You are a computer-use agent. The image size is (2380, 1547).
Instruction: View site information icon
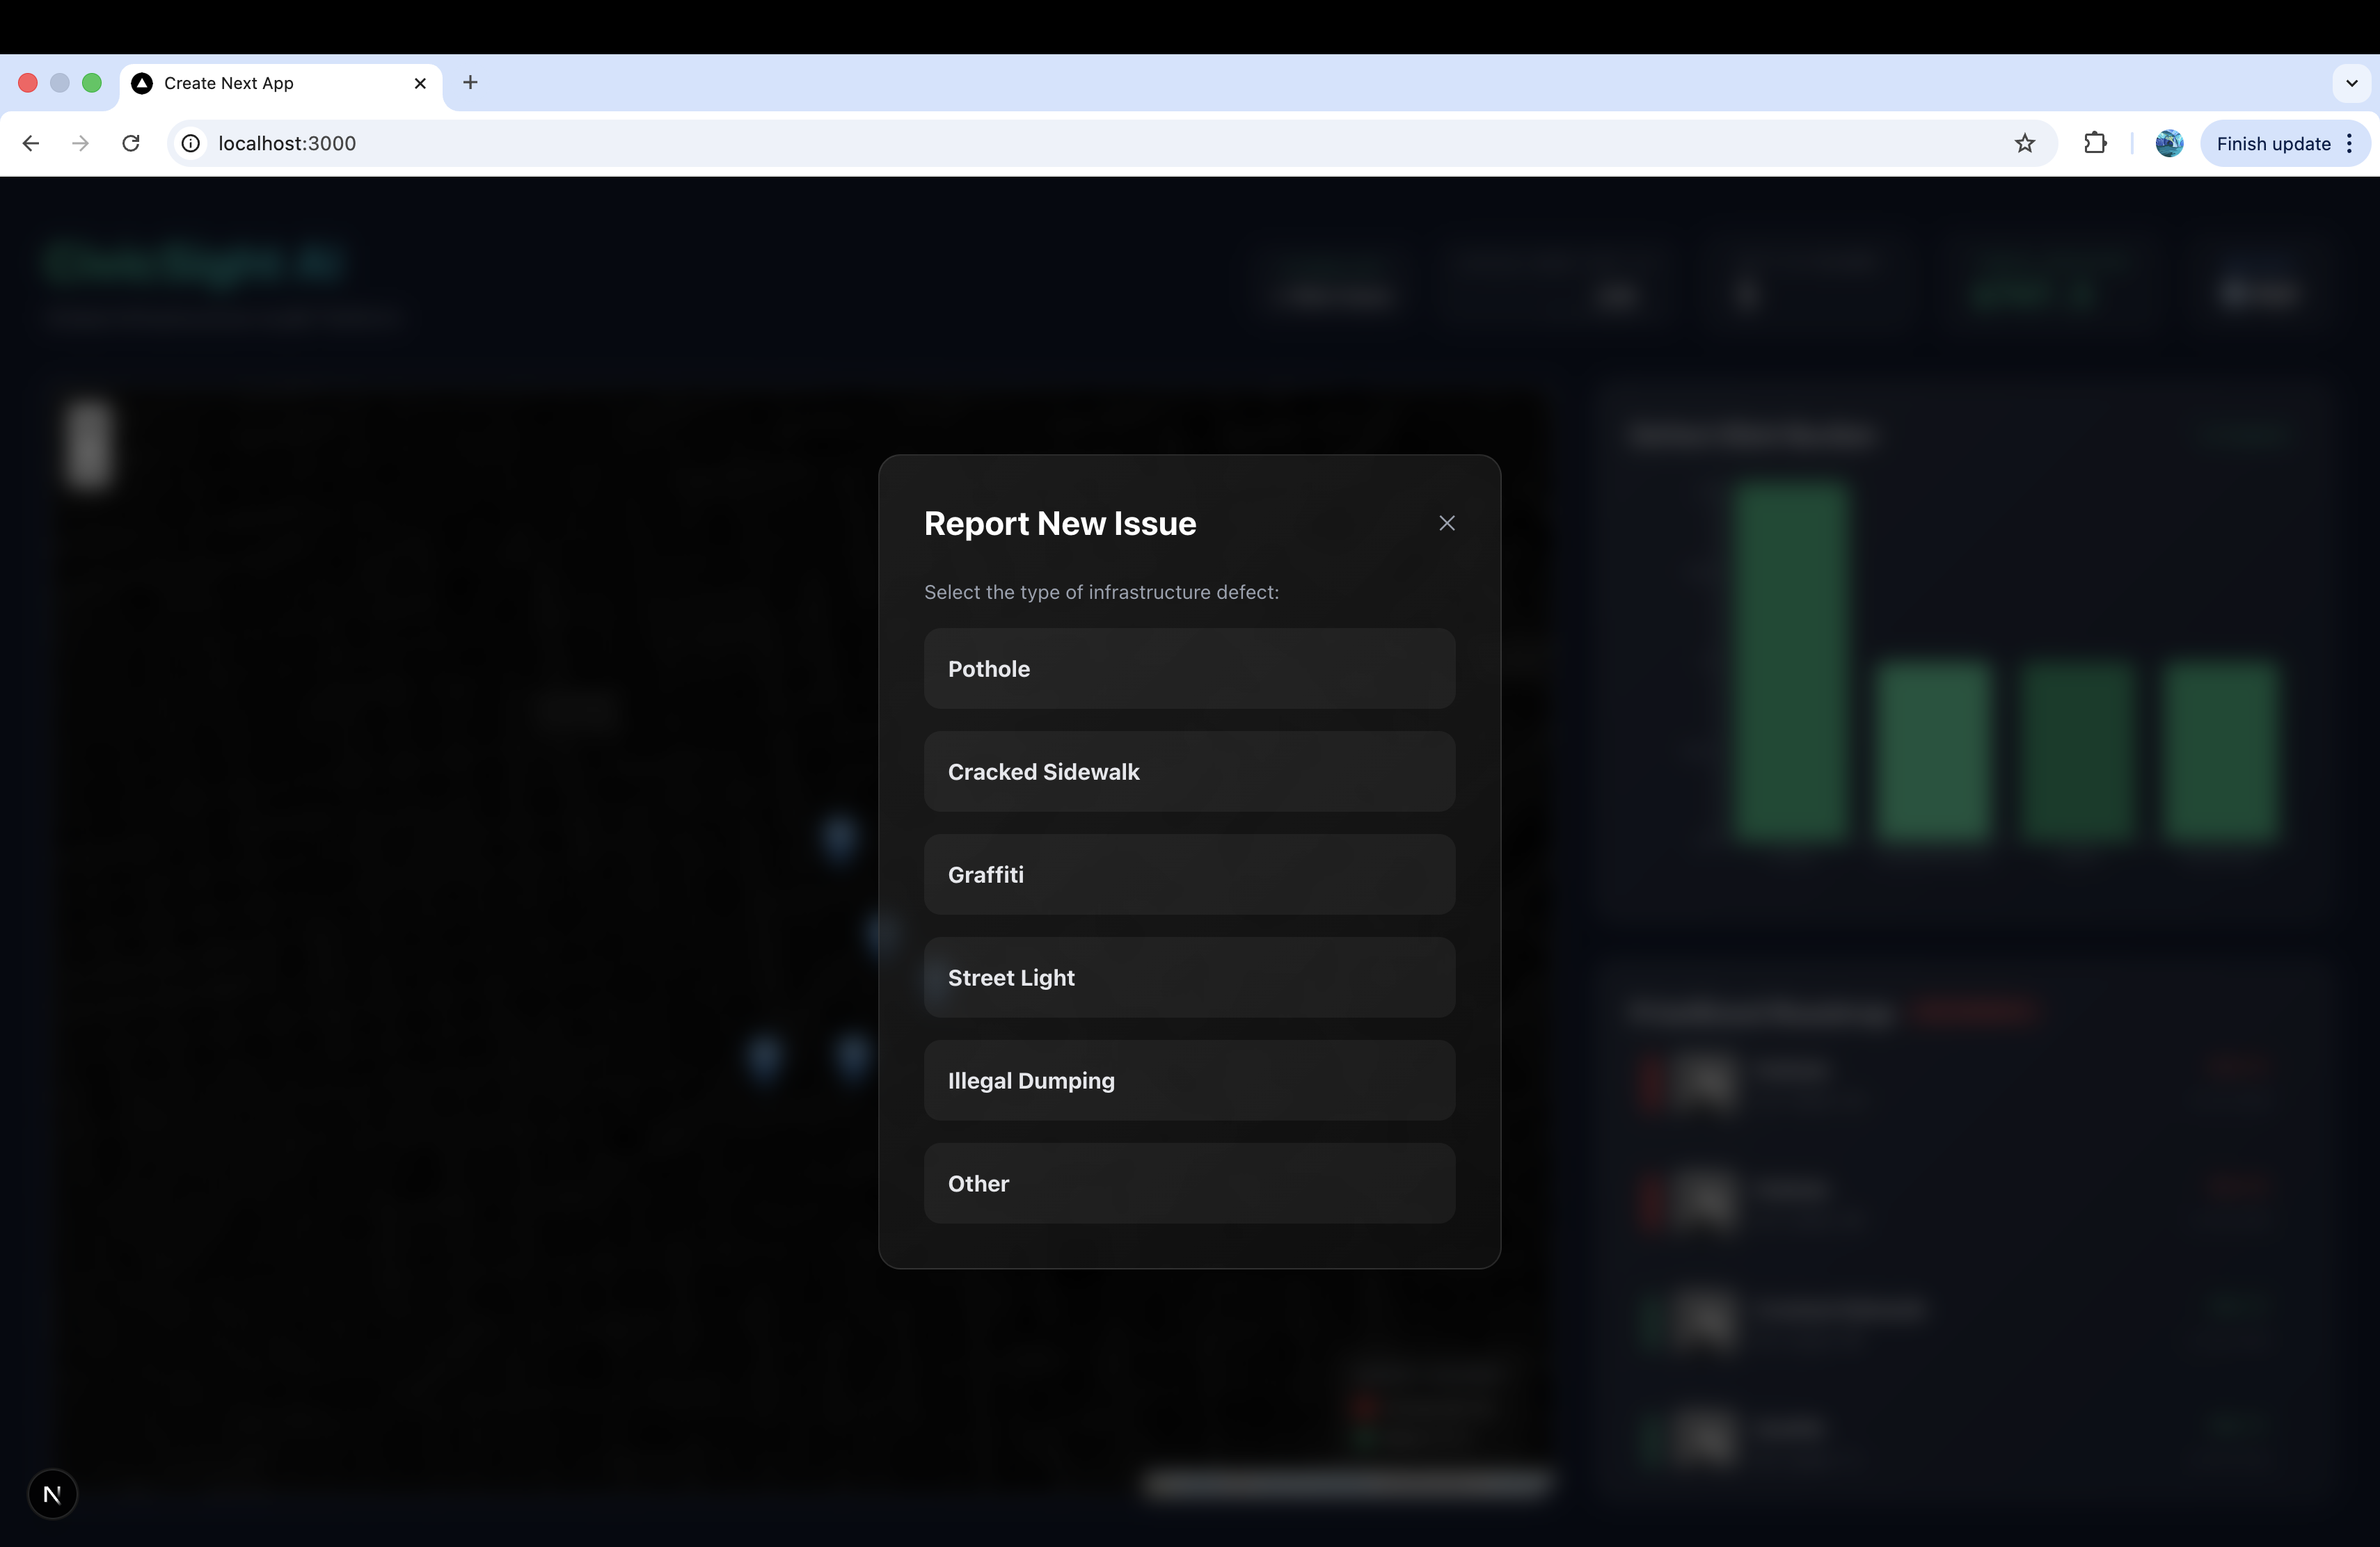190,143
